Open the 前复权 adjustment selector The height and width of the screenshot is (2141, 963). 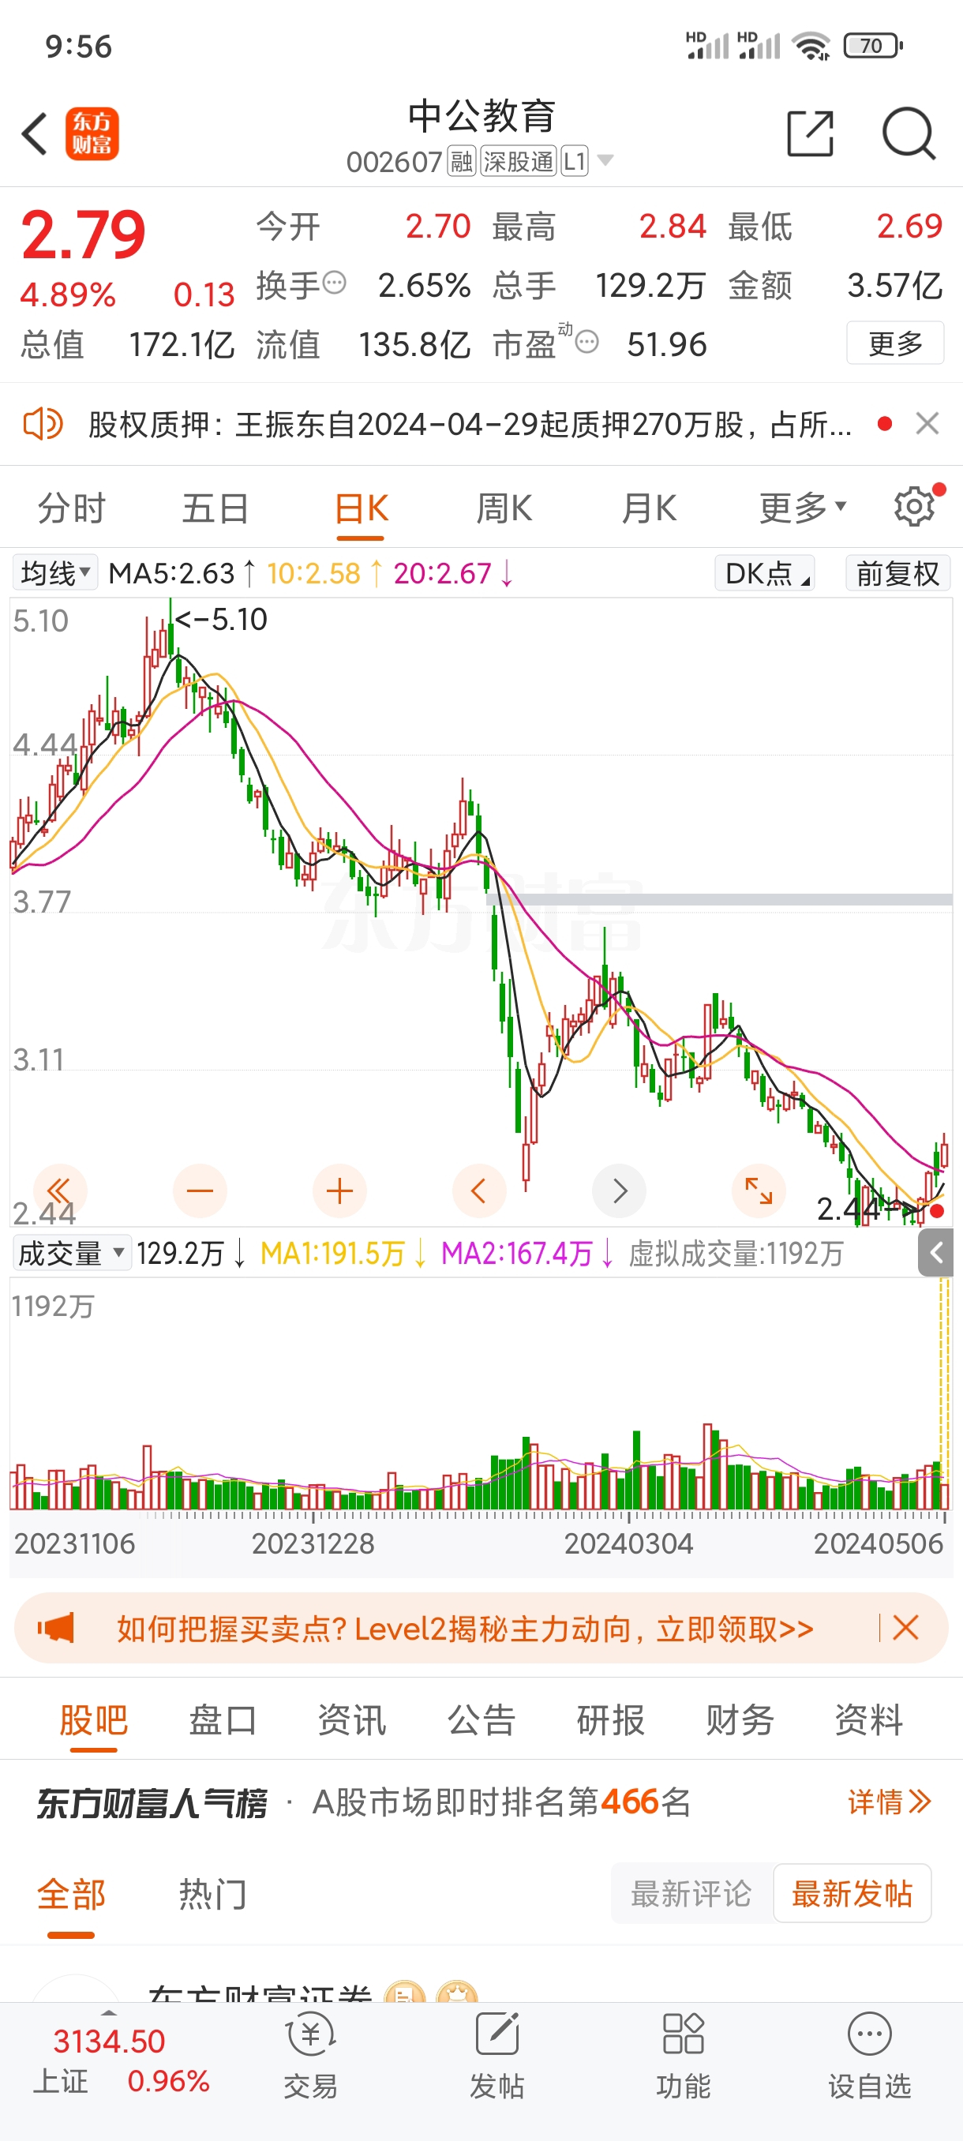click(897, 572)
